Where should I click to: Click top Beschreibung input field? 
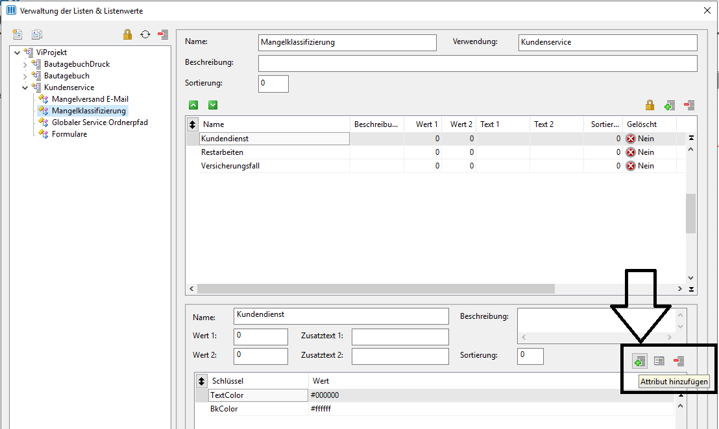pyautogui.click(x=478, y=63)
